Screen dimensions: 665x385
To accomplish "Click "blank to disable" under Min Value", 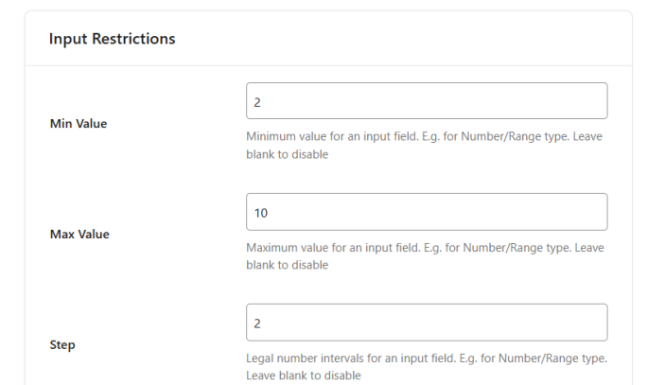I will point(288,154).
